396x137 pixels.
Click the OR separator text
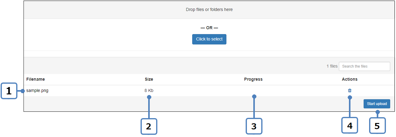pos(209,28)
